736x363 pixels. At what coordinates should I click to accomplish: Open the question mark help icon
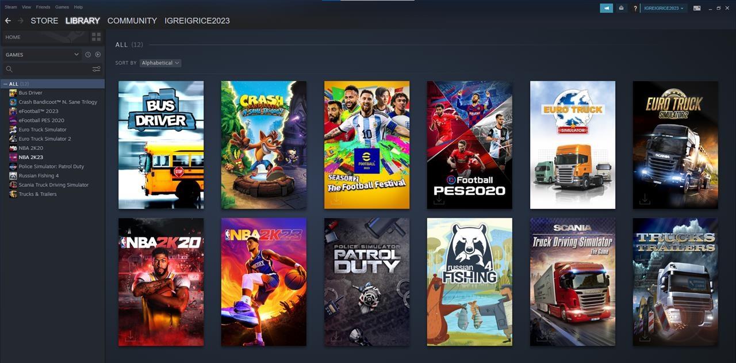tap(635, 8)
